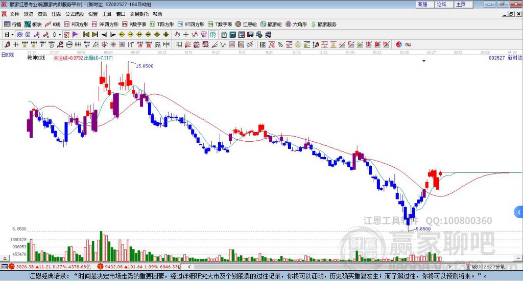Select the red pencil drawing tool
523x281 pixels.
click(7, 44)
